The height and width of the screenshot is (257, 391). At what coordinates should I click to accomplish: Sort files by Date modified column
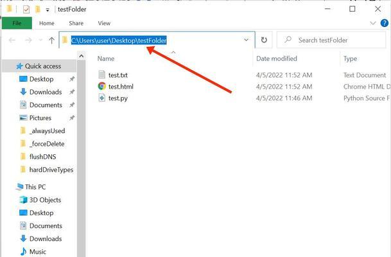276,58
